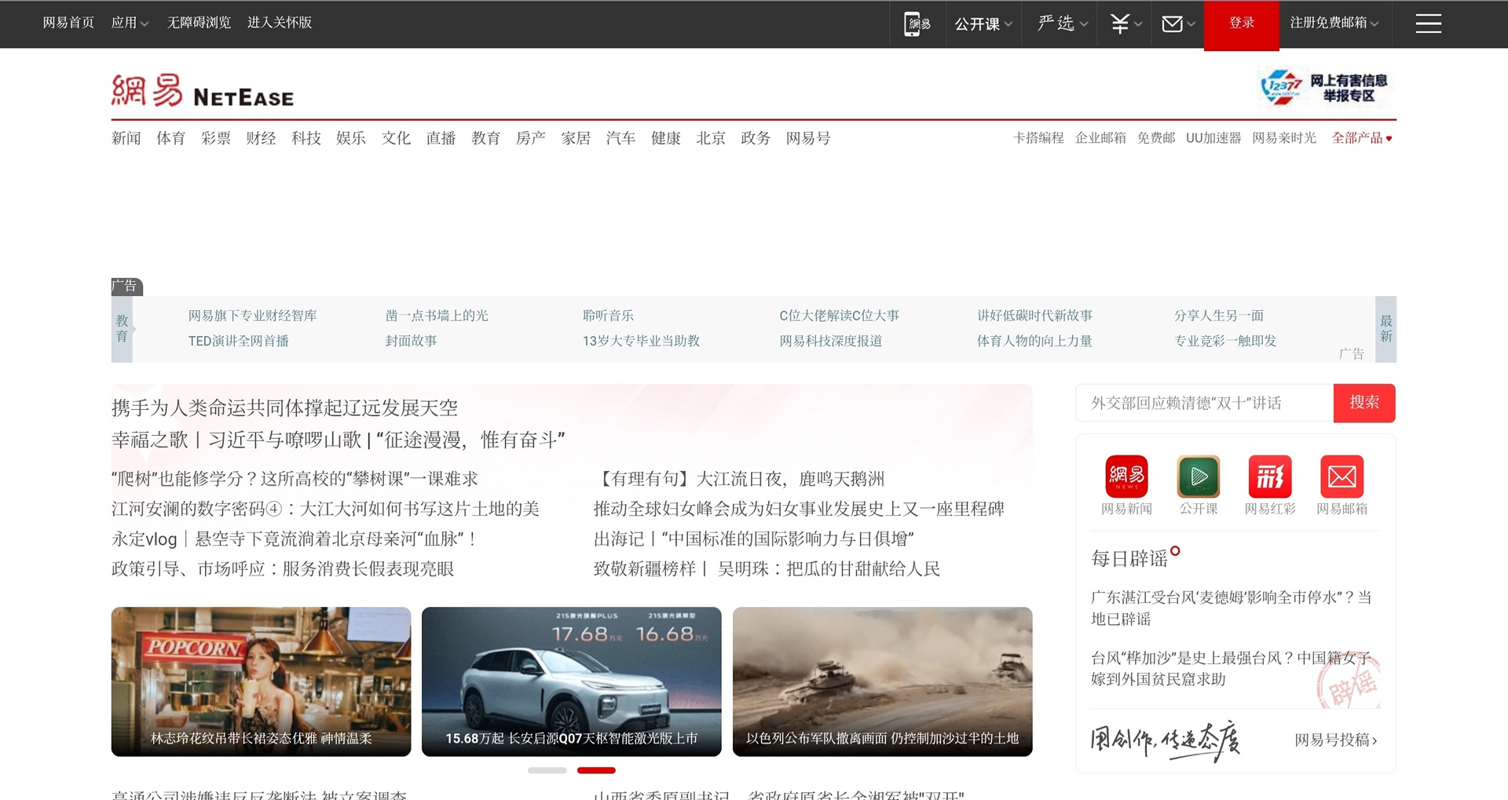Viewport: 1508px width, 800px height.
Task: Open the 台风"桦加沙"是史上最强台风 rumor article
Action: [1231, 668]
